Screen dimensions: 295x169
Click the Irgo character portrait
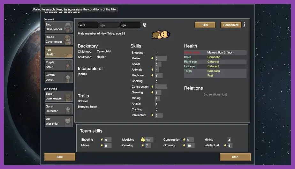pos(161,34)
